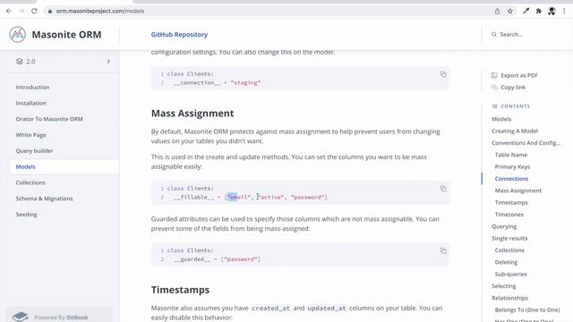The width and height of the screenshot is (573, 322).
Task: Select the Models sidebar item
Action: [64, 166]
